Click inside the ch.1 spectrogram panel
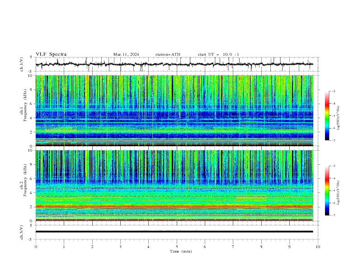The image size is (358, 277). (174, 110)
